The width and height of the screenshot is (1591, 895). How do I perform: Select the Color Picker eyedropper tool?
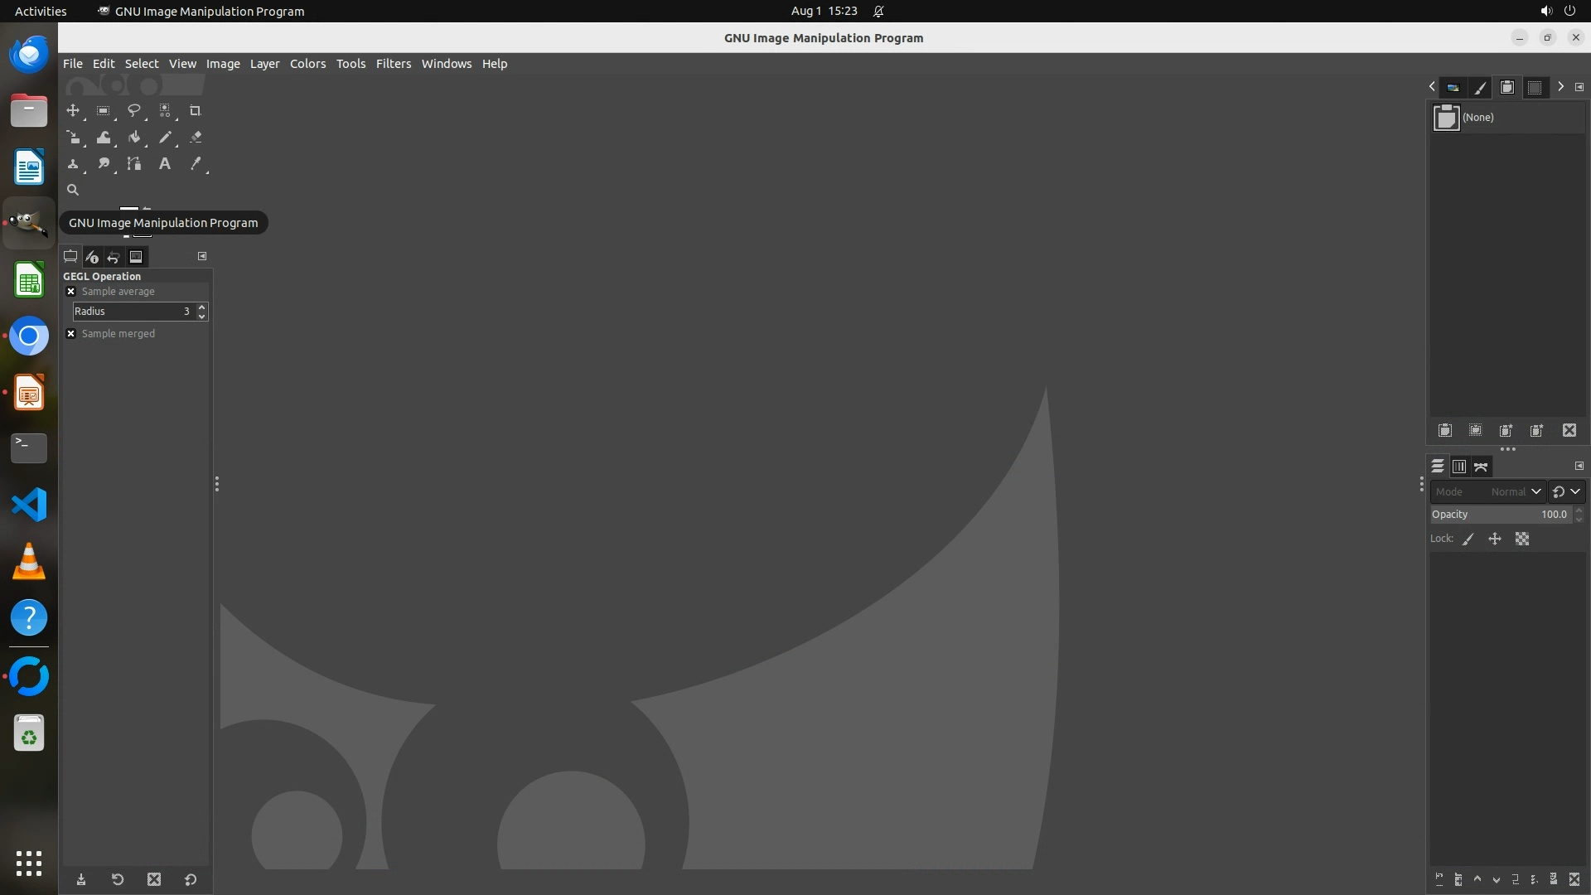point(196,164)
